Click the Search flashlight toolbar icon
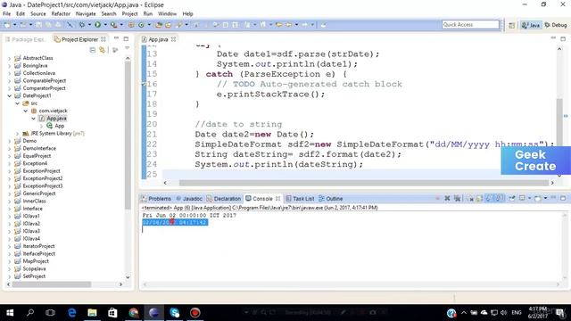Viewport: 571px width, 321px height. tap(178, 25)
